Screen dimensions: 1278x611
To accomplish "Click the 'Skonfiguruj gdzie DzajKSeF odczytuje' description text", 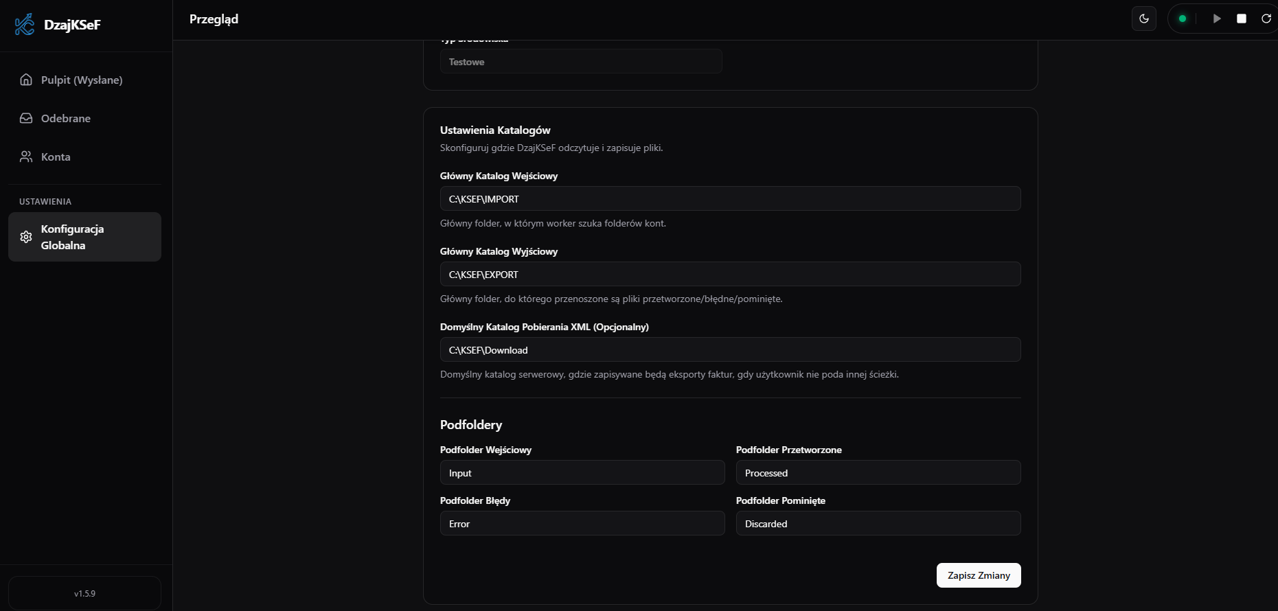I will (x=551, y=148).
